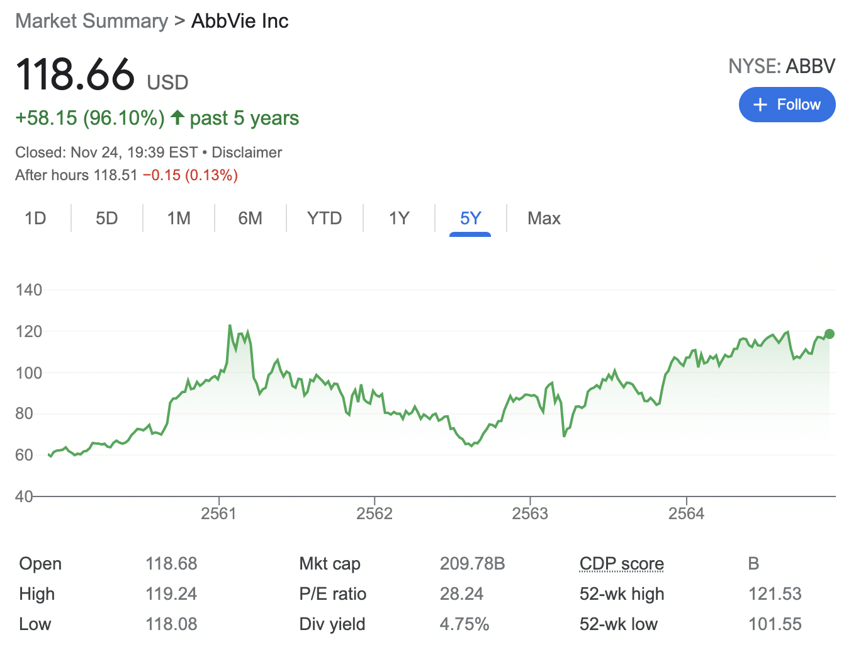Click the 2562 x-axis label
856x654 pixels.
(x=374, y=513)
